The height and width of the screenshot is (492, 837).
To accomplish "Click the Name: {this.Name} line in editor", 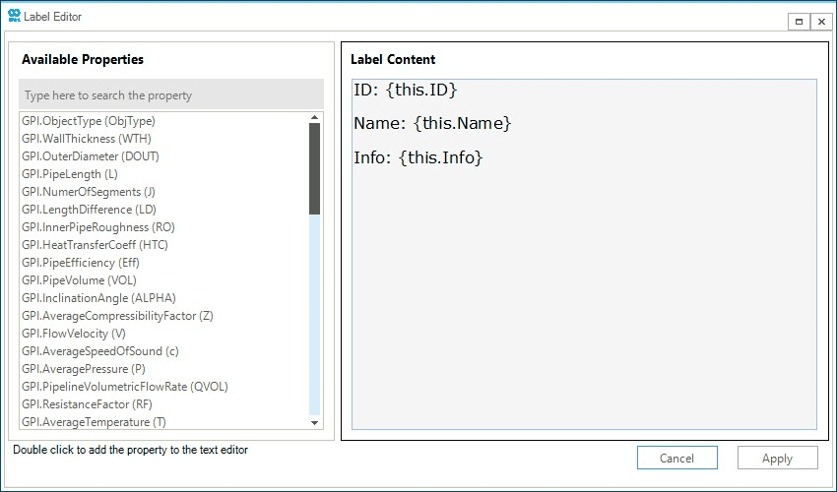I will [432, 123].
